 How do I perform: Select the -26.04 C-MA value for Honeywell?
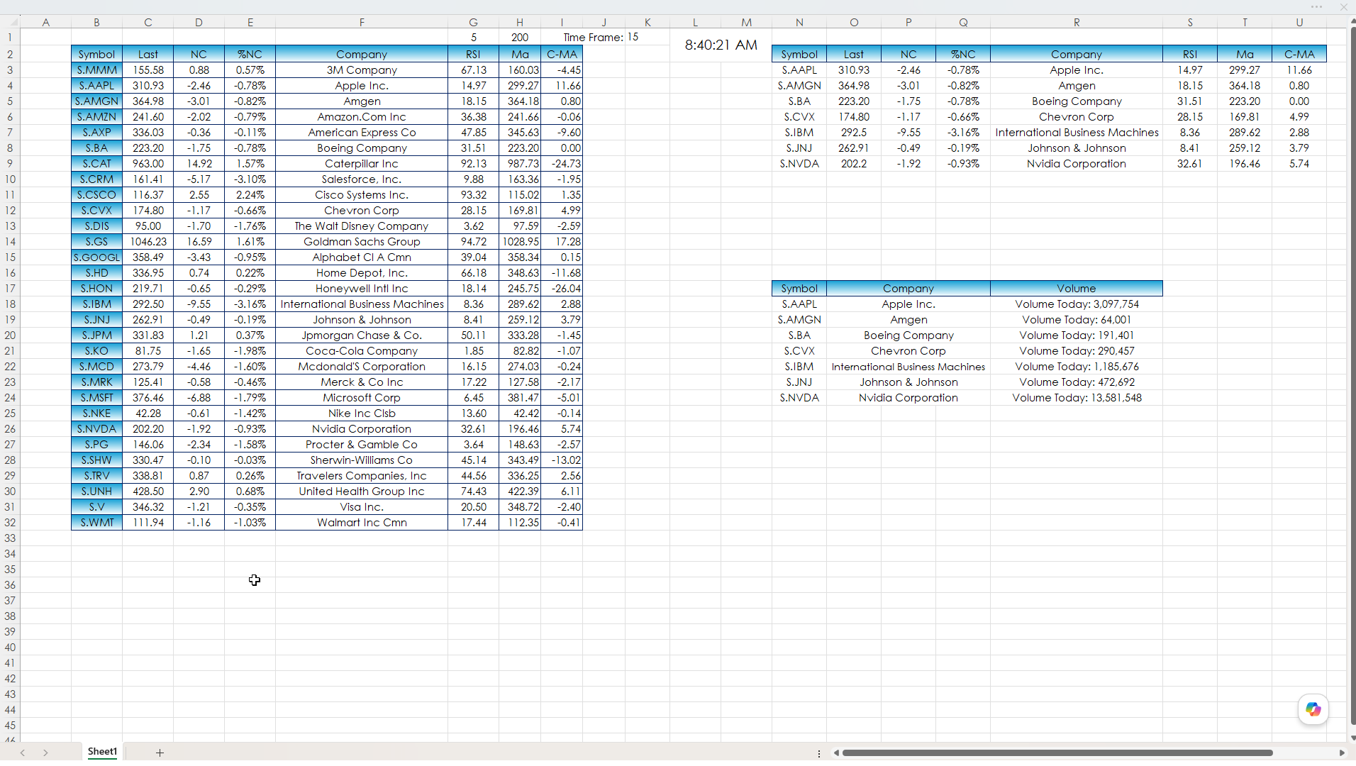click(562, 289)
